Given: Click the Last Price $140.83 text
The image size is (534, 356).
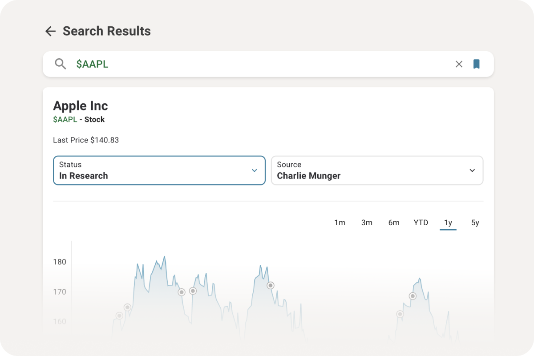Looking at the screenshot, I should point(86,140).
